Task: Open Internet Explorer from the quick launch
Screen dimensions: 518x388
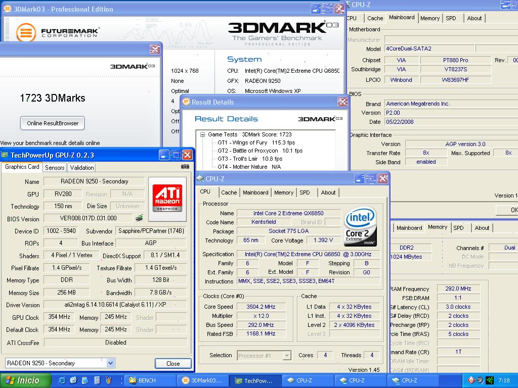Action: (62, 380)
